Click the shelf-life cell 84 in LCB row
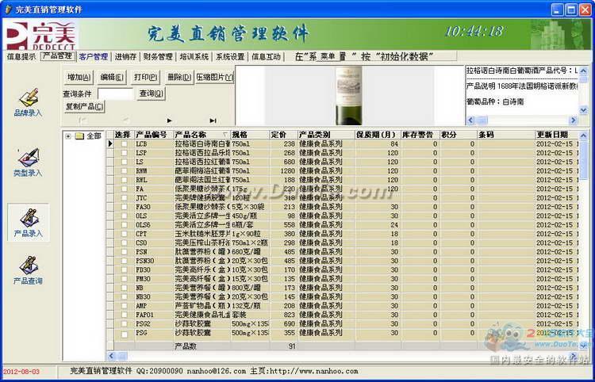The height and width of the screenshot is (382, 595). [378, 144]
